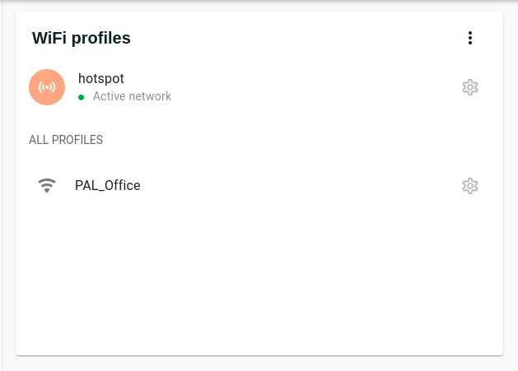Screen dimensions: 518x371
Task: Click the word ALL in section heading
Action: point(38,140)
